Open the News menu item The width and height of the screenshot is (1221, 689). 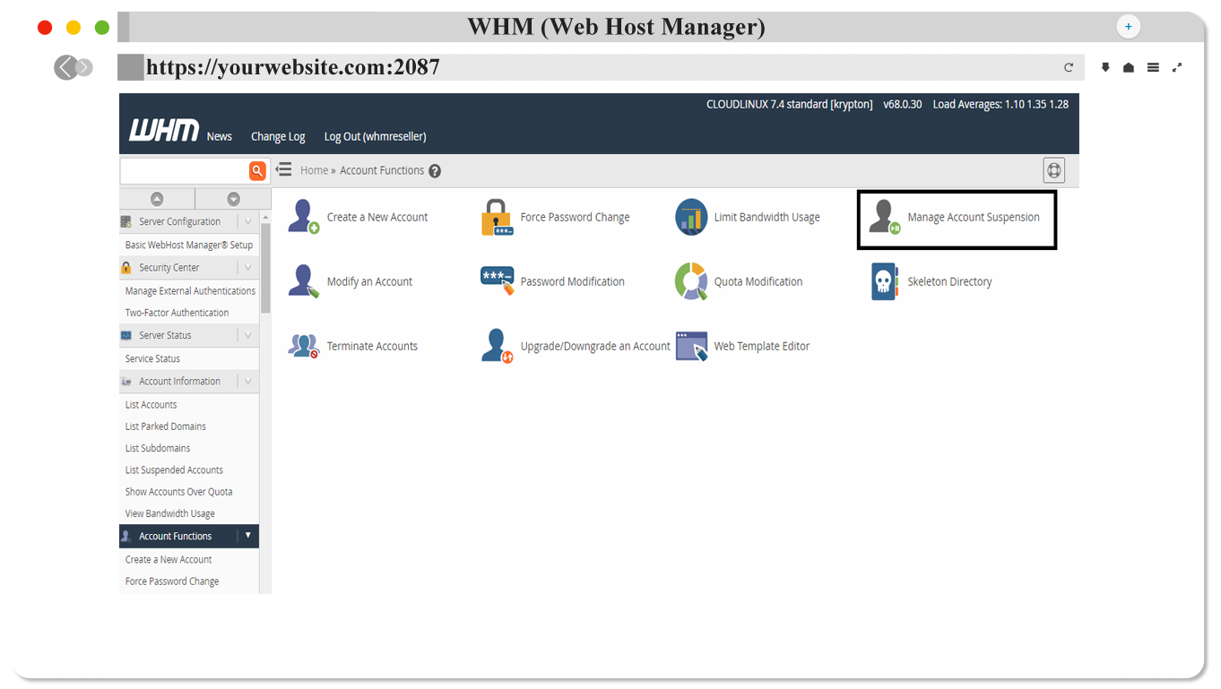click(219, 136)
